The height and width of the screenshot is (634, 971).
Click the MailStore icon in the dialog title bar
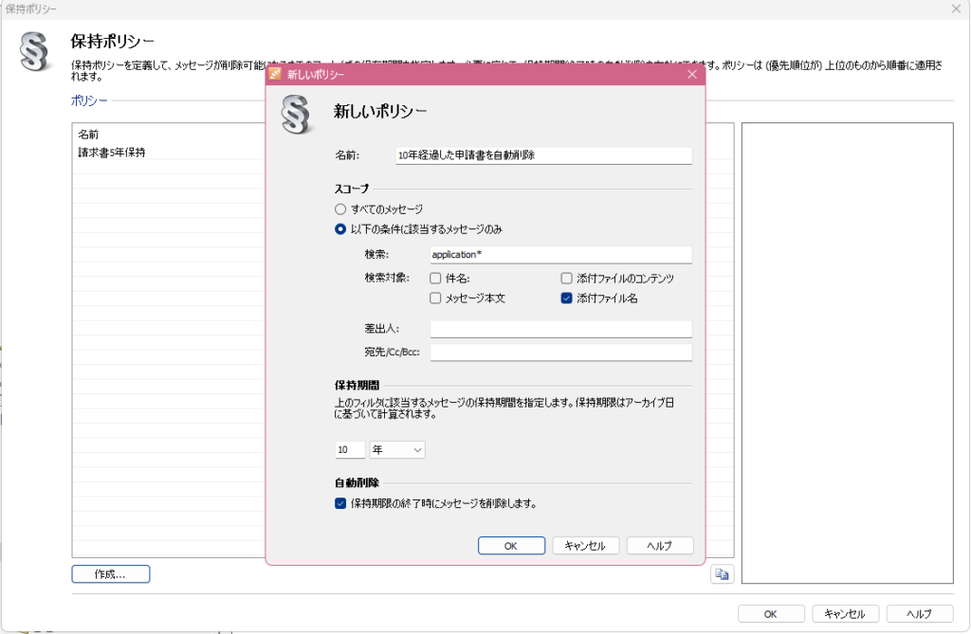pyautogui.click(x=277, y=74)
